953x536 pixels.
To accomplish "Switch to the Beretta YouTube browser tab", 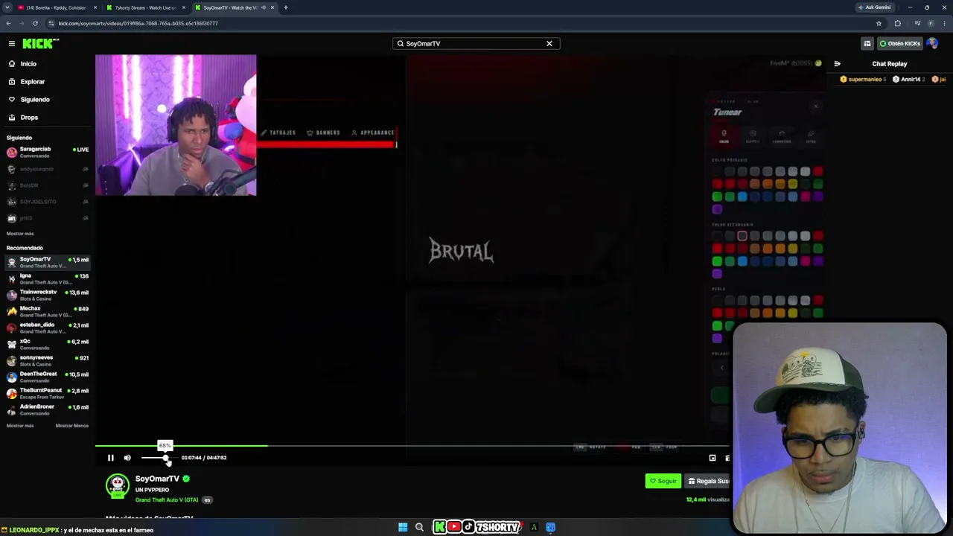I will tap(57, 7).
